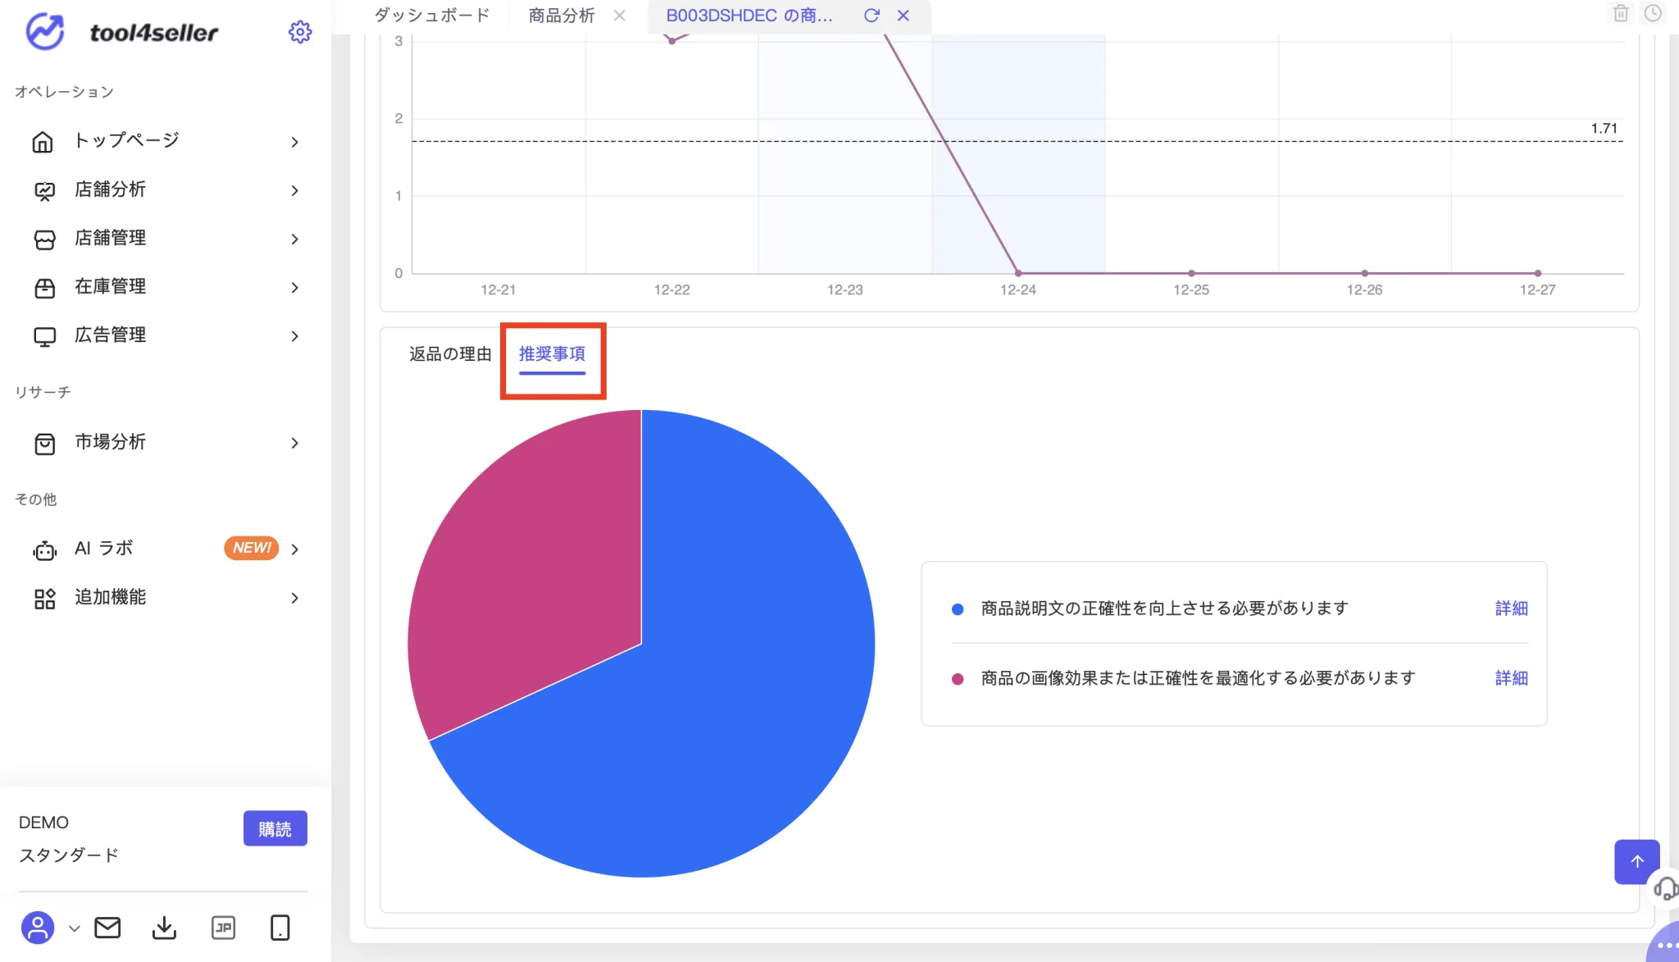Click the scroll-to-top arrow button

[x=1636, y=861]
